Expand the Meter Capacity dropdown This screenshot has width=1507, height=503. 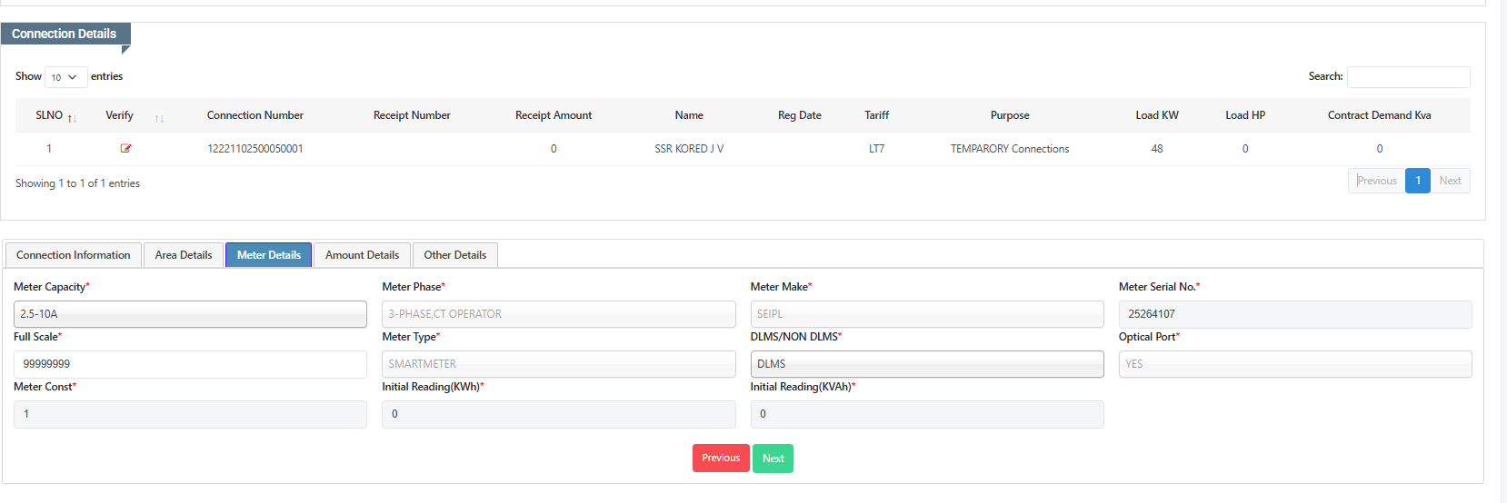[x=190, y=314]
